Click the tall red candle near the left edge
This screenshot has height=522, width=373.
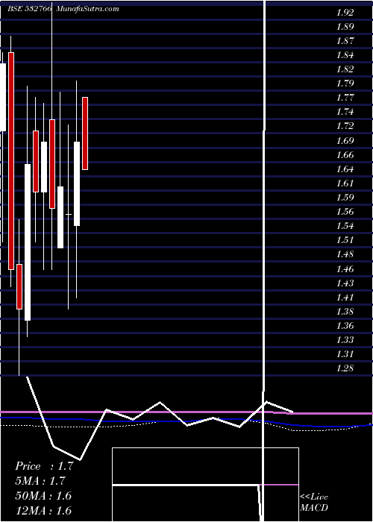coord(11,161)
